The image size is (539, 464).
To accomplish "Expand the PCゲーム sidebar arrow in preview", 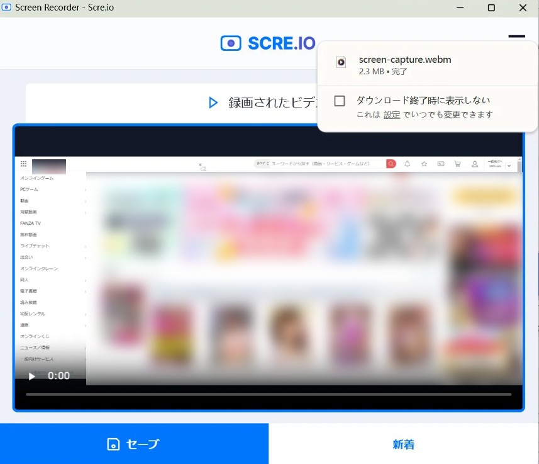I will point(85,190).
